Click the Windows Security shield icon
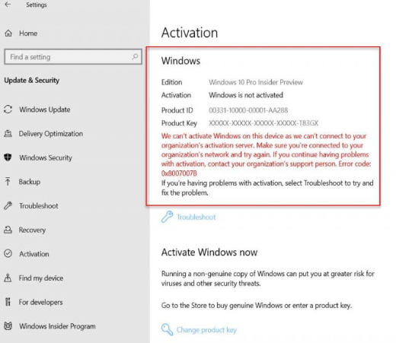This screenshot has width=396, height=343. point(8,157)
